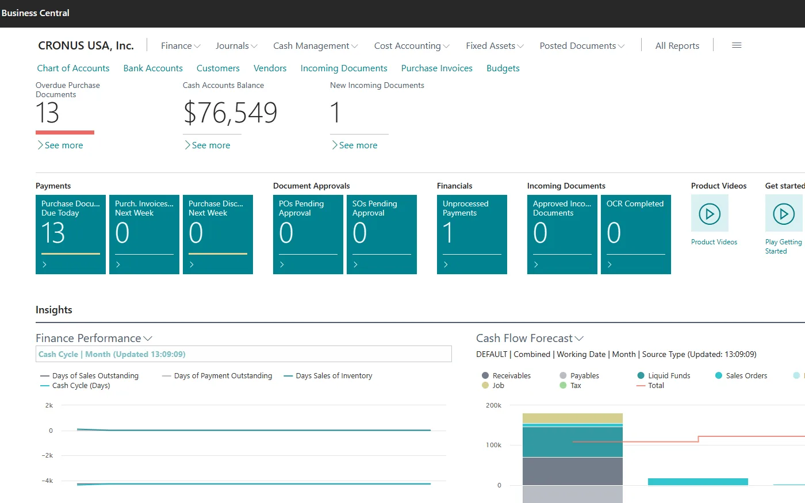805x503 pixels.
Task: Click the CRONUS USA, Inc. company name
Action: coord(86,45)
